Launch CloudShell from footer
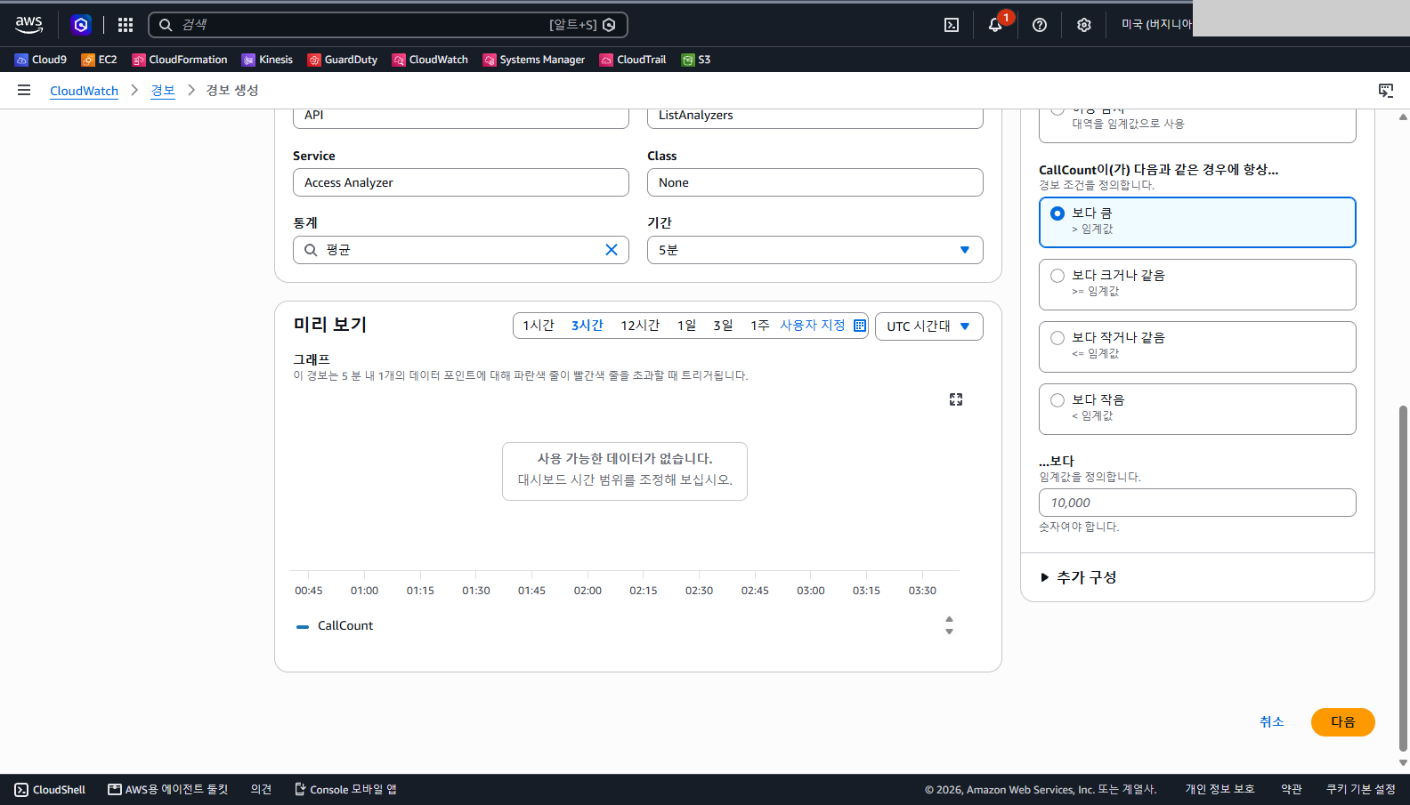Image resolution: width=1410 pixels, height=805 pixels. (x=50, y=789)
